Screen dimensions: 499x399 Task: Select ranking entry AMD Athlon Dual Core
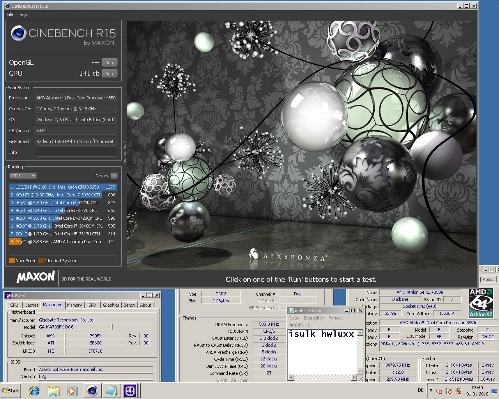(x=63, y=242)
